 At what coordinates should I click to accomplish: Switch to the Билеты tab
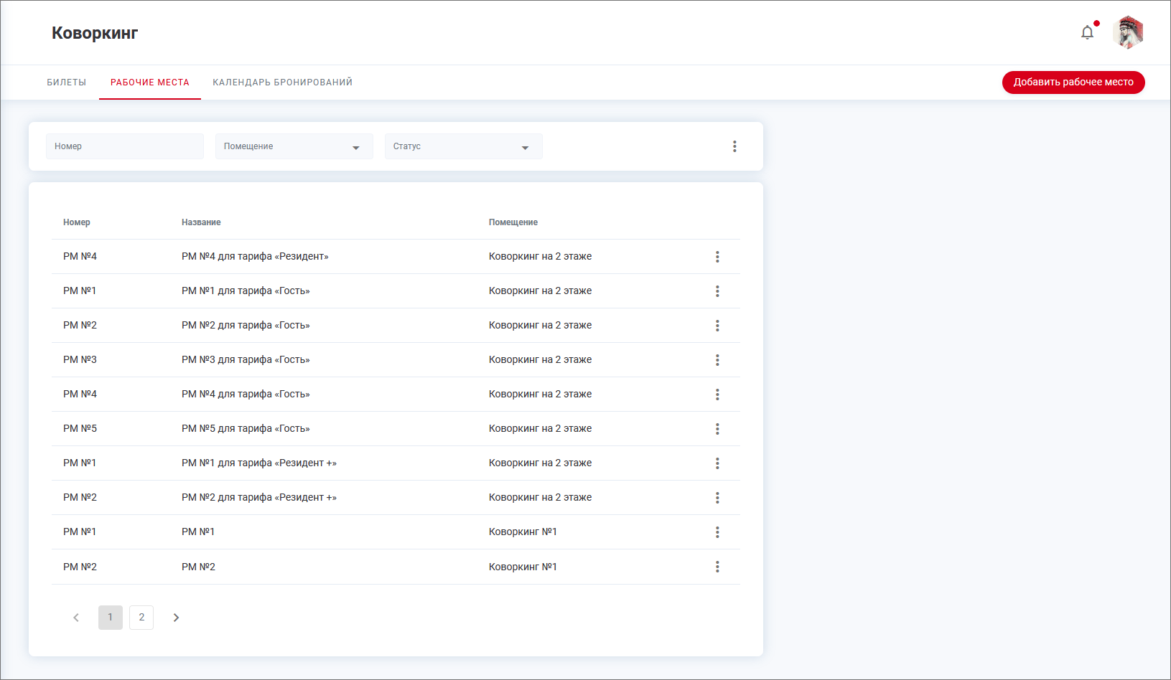tap(67, 82)
